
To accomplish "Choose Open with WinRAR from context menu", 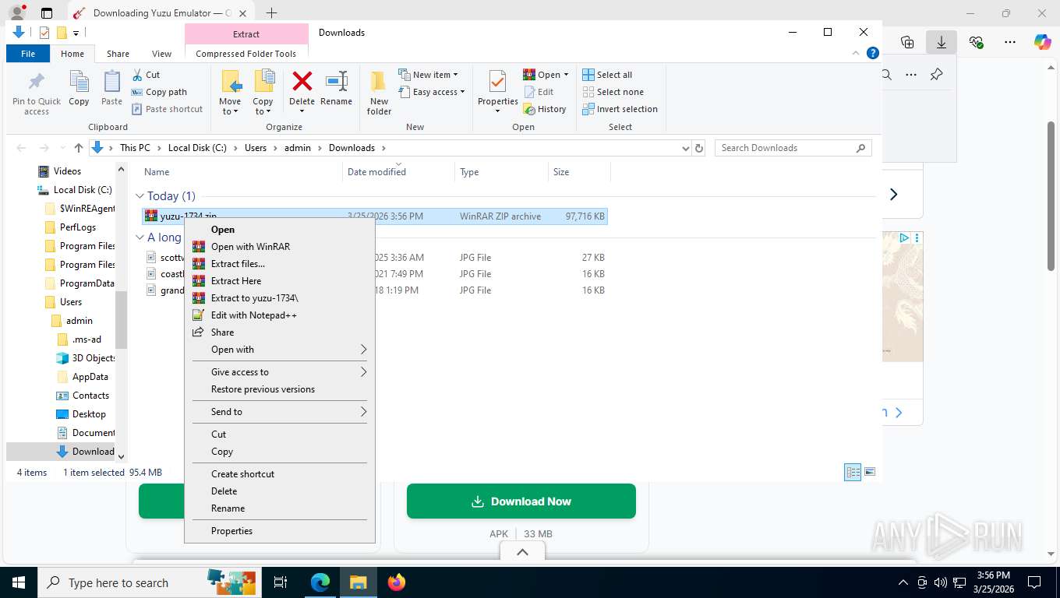I will [279, 247].
